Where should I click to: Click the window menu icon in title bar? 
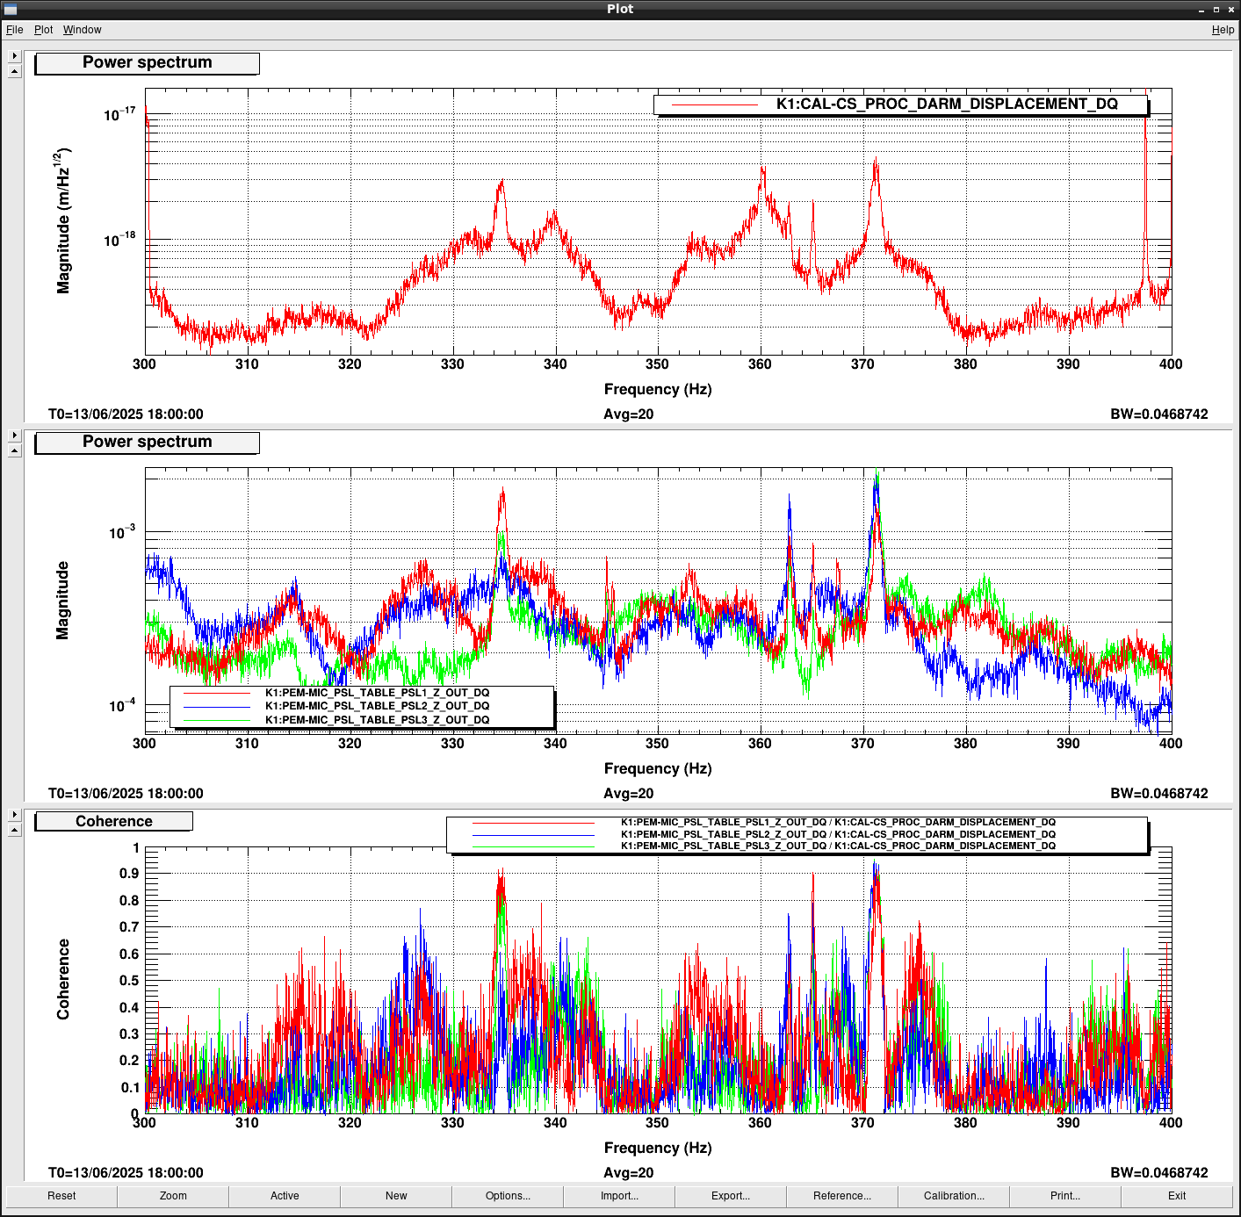pos(11,9)
